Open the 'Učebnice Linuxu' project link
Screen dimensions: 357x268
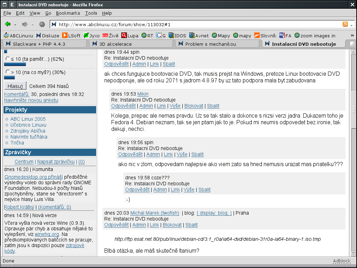pos(28,125)
